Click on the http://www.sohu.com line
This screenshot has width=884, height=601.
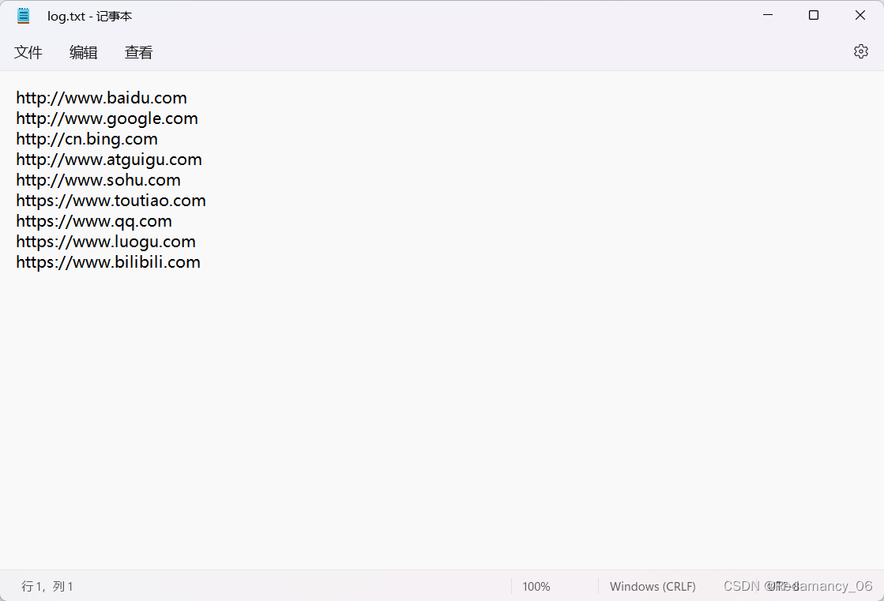point(98,179)
